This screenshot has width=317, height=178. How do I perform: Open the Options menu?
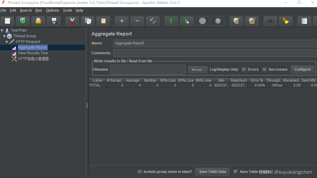(x=52, y=10)
